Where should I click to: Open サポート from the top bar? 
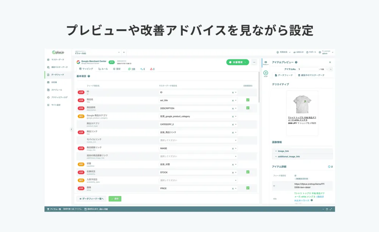(x=312, y=52)
